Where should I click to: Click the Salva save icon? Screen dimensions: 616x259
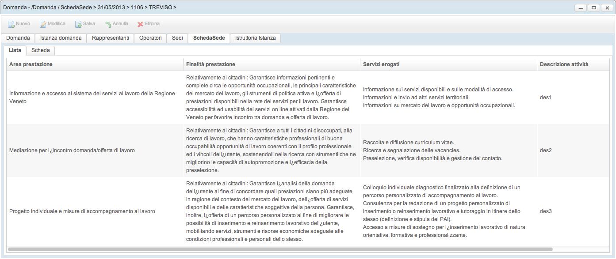[78, 24]
